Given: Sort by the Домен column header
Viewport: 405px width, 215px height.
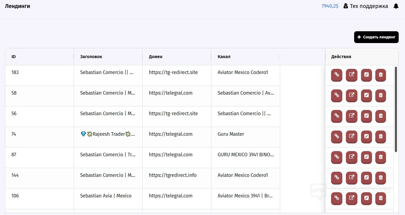Looking at the screenshot, I should [x=156, y=57].
